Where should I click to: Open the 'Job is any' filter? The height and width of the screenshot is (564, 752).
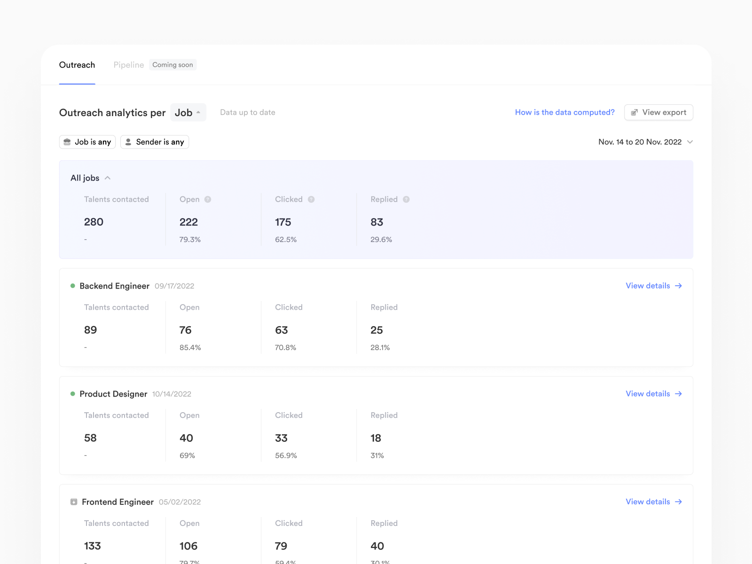(87, 142)
